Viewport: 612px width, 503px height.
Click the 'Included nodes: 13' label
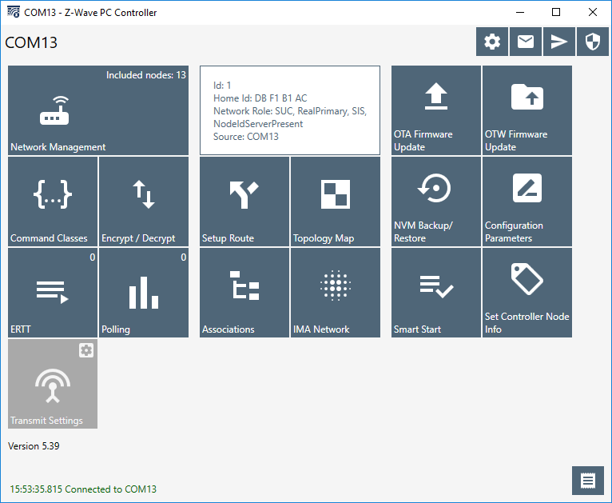[146, 75]
